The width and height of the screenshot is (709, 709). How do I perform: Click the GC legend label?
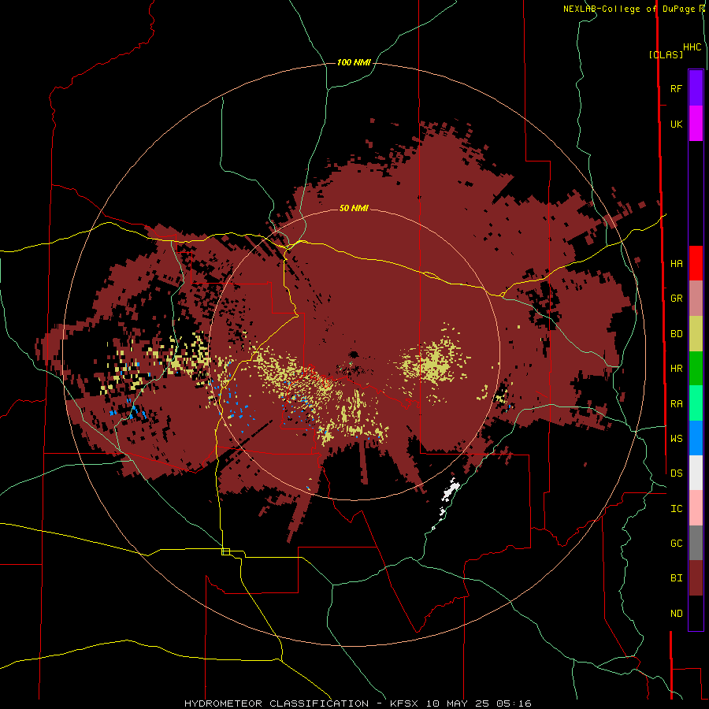[676, 544]
